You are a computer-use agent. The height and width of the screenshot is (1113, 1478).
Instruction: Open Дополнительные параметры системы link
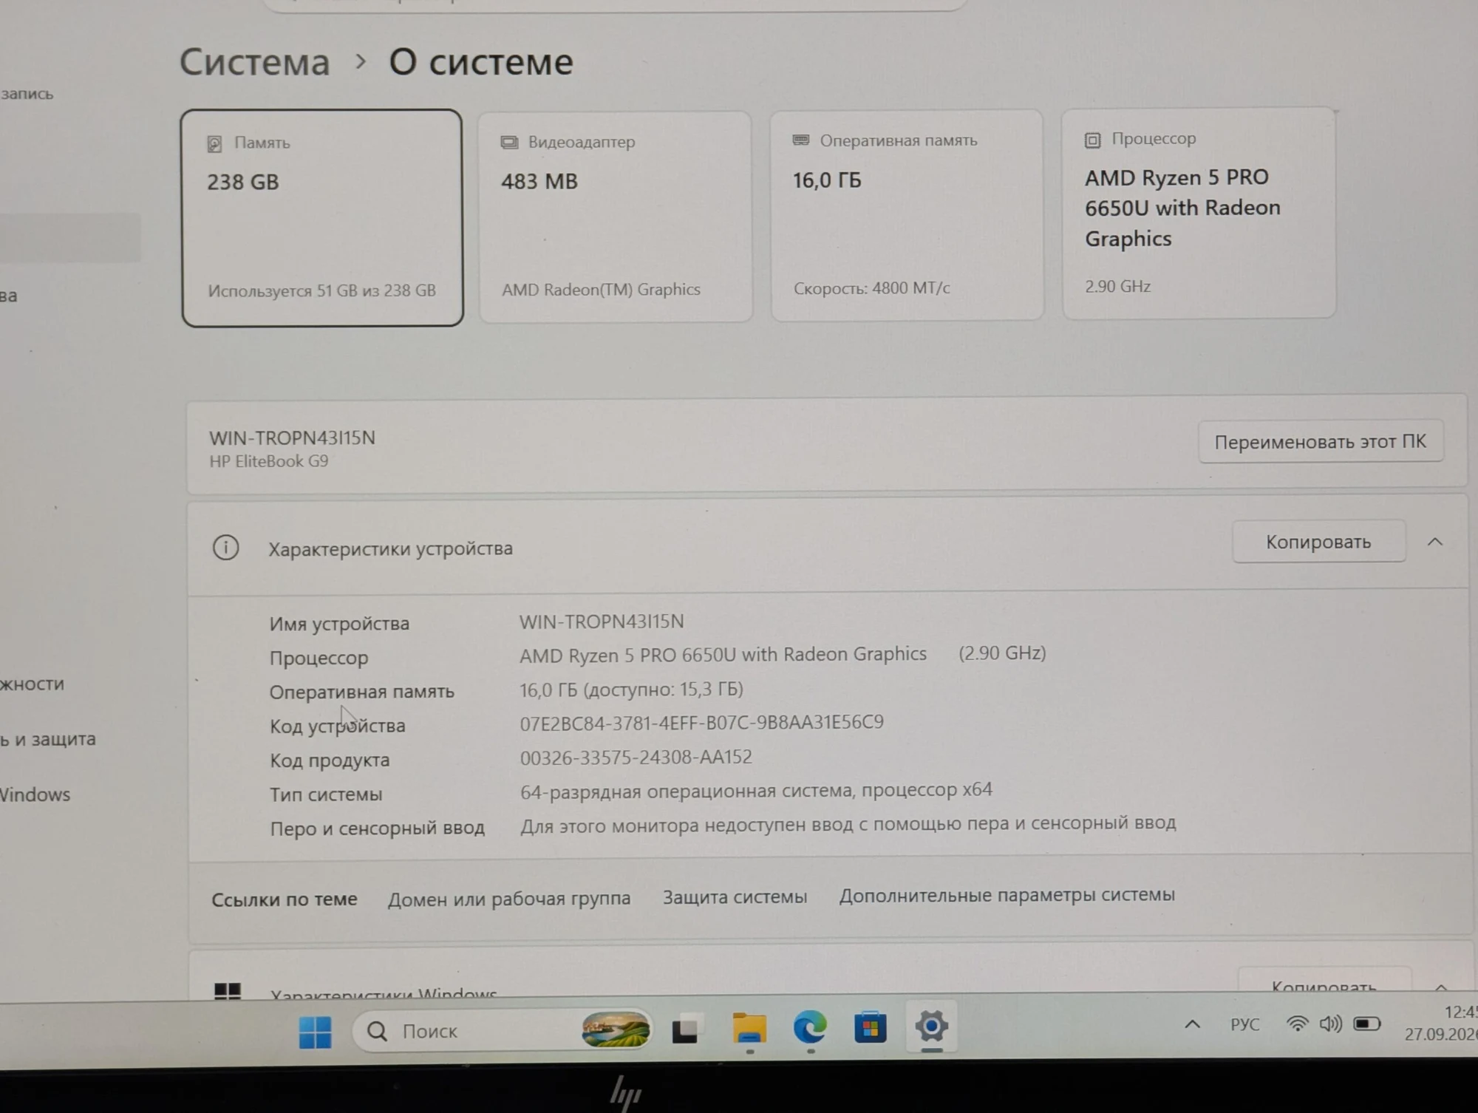pos(1007,895)
